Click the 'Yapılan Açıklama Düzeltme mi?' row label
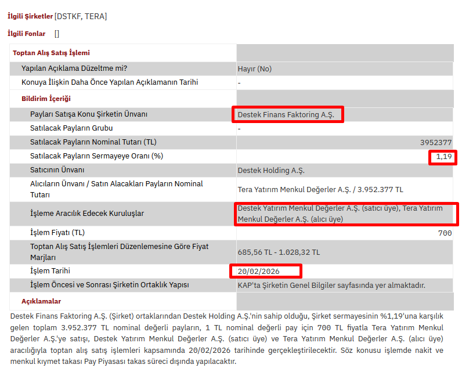462x379 pixels. [74, 68]
